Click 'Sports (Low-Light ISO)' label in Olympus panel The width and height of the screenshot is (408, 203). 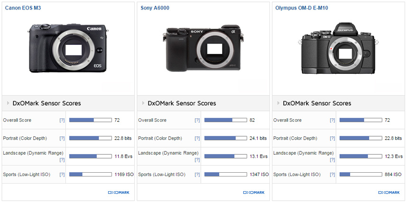(x=297, y=175)
